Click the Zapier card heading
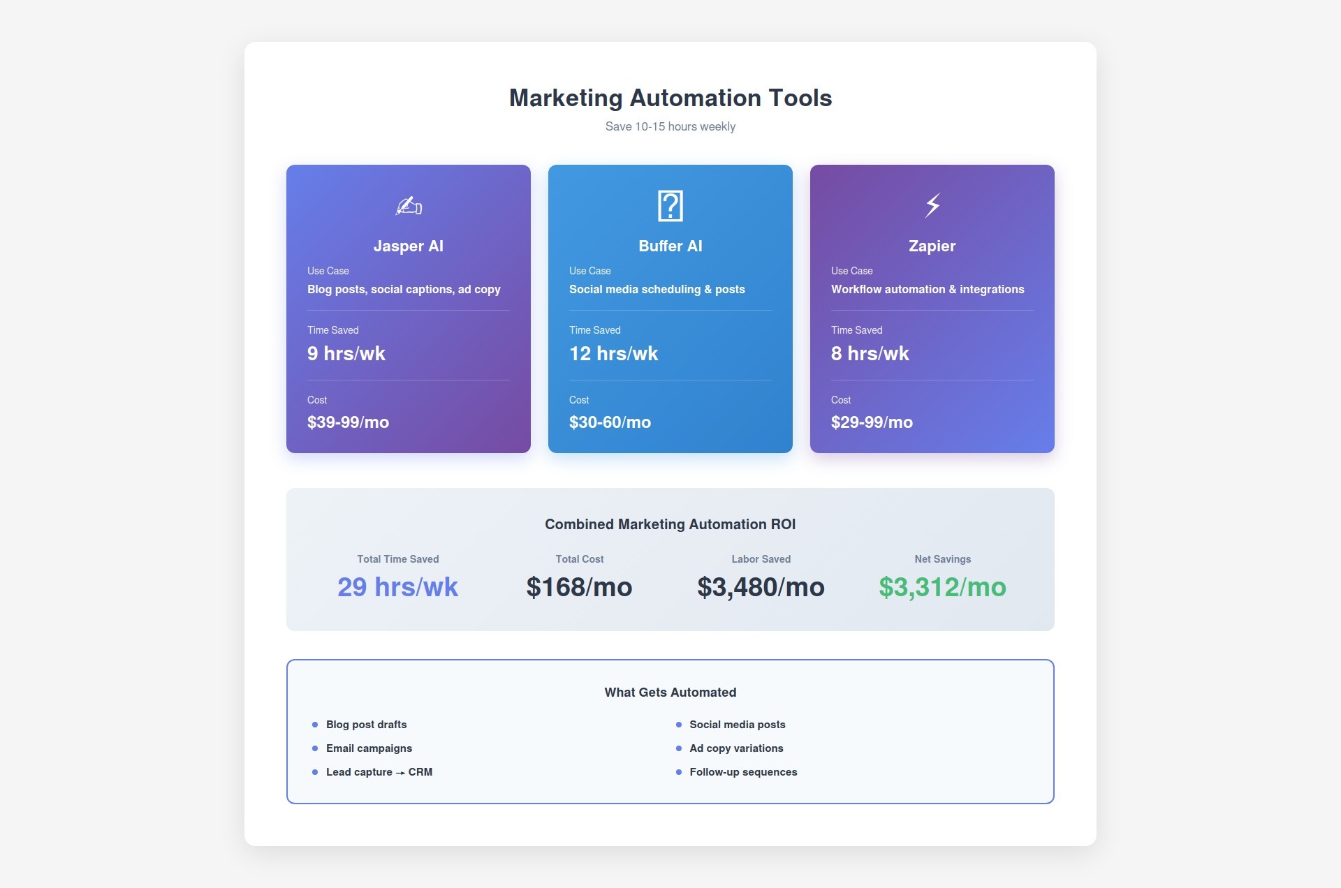 [932, 246]
